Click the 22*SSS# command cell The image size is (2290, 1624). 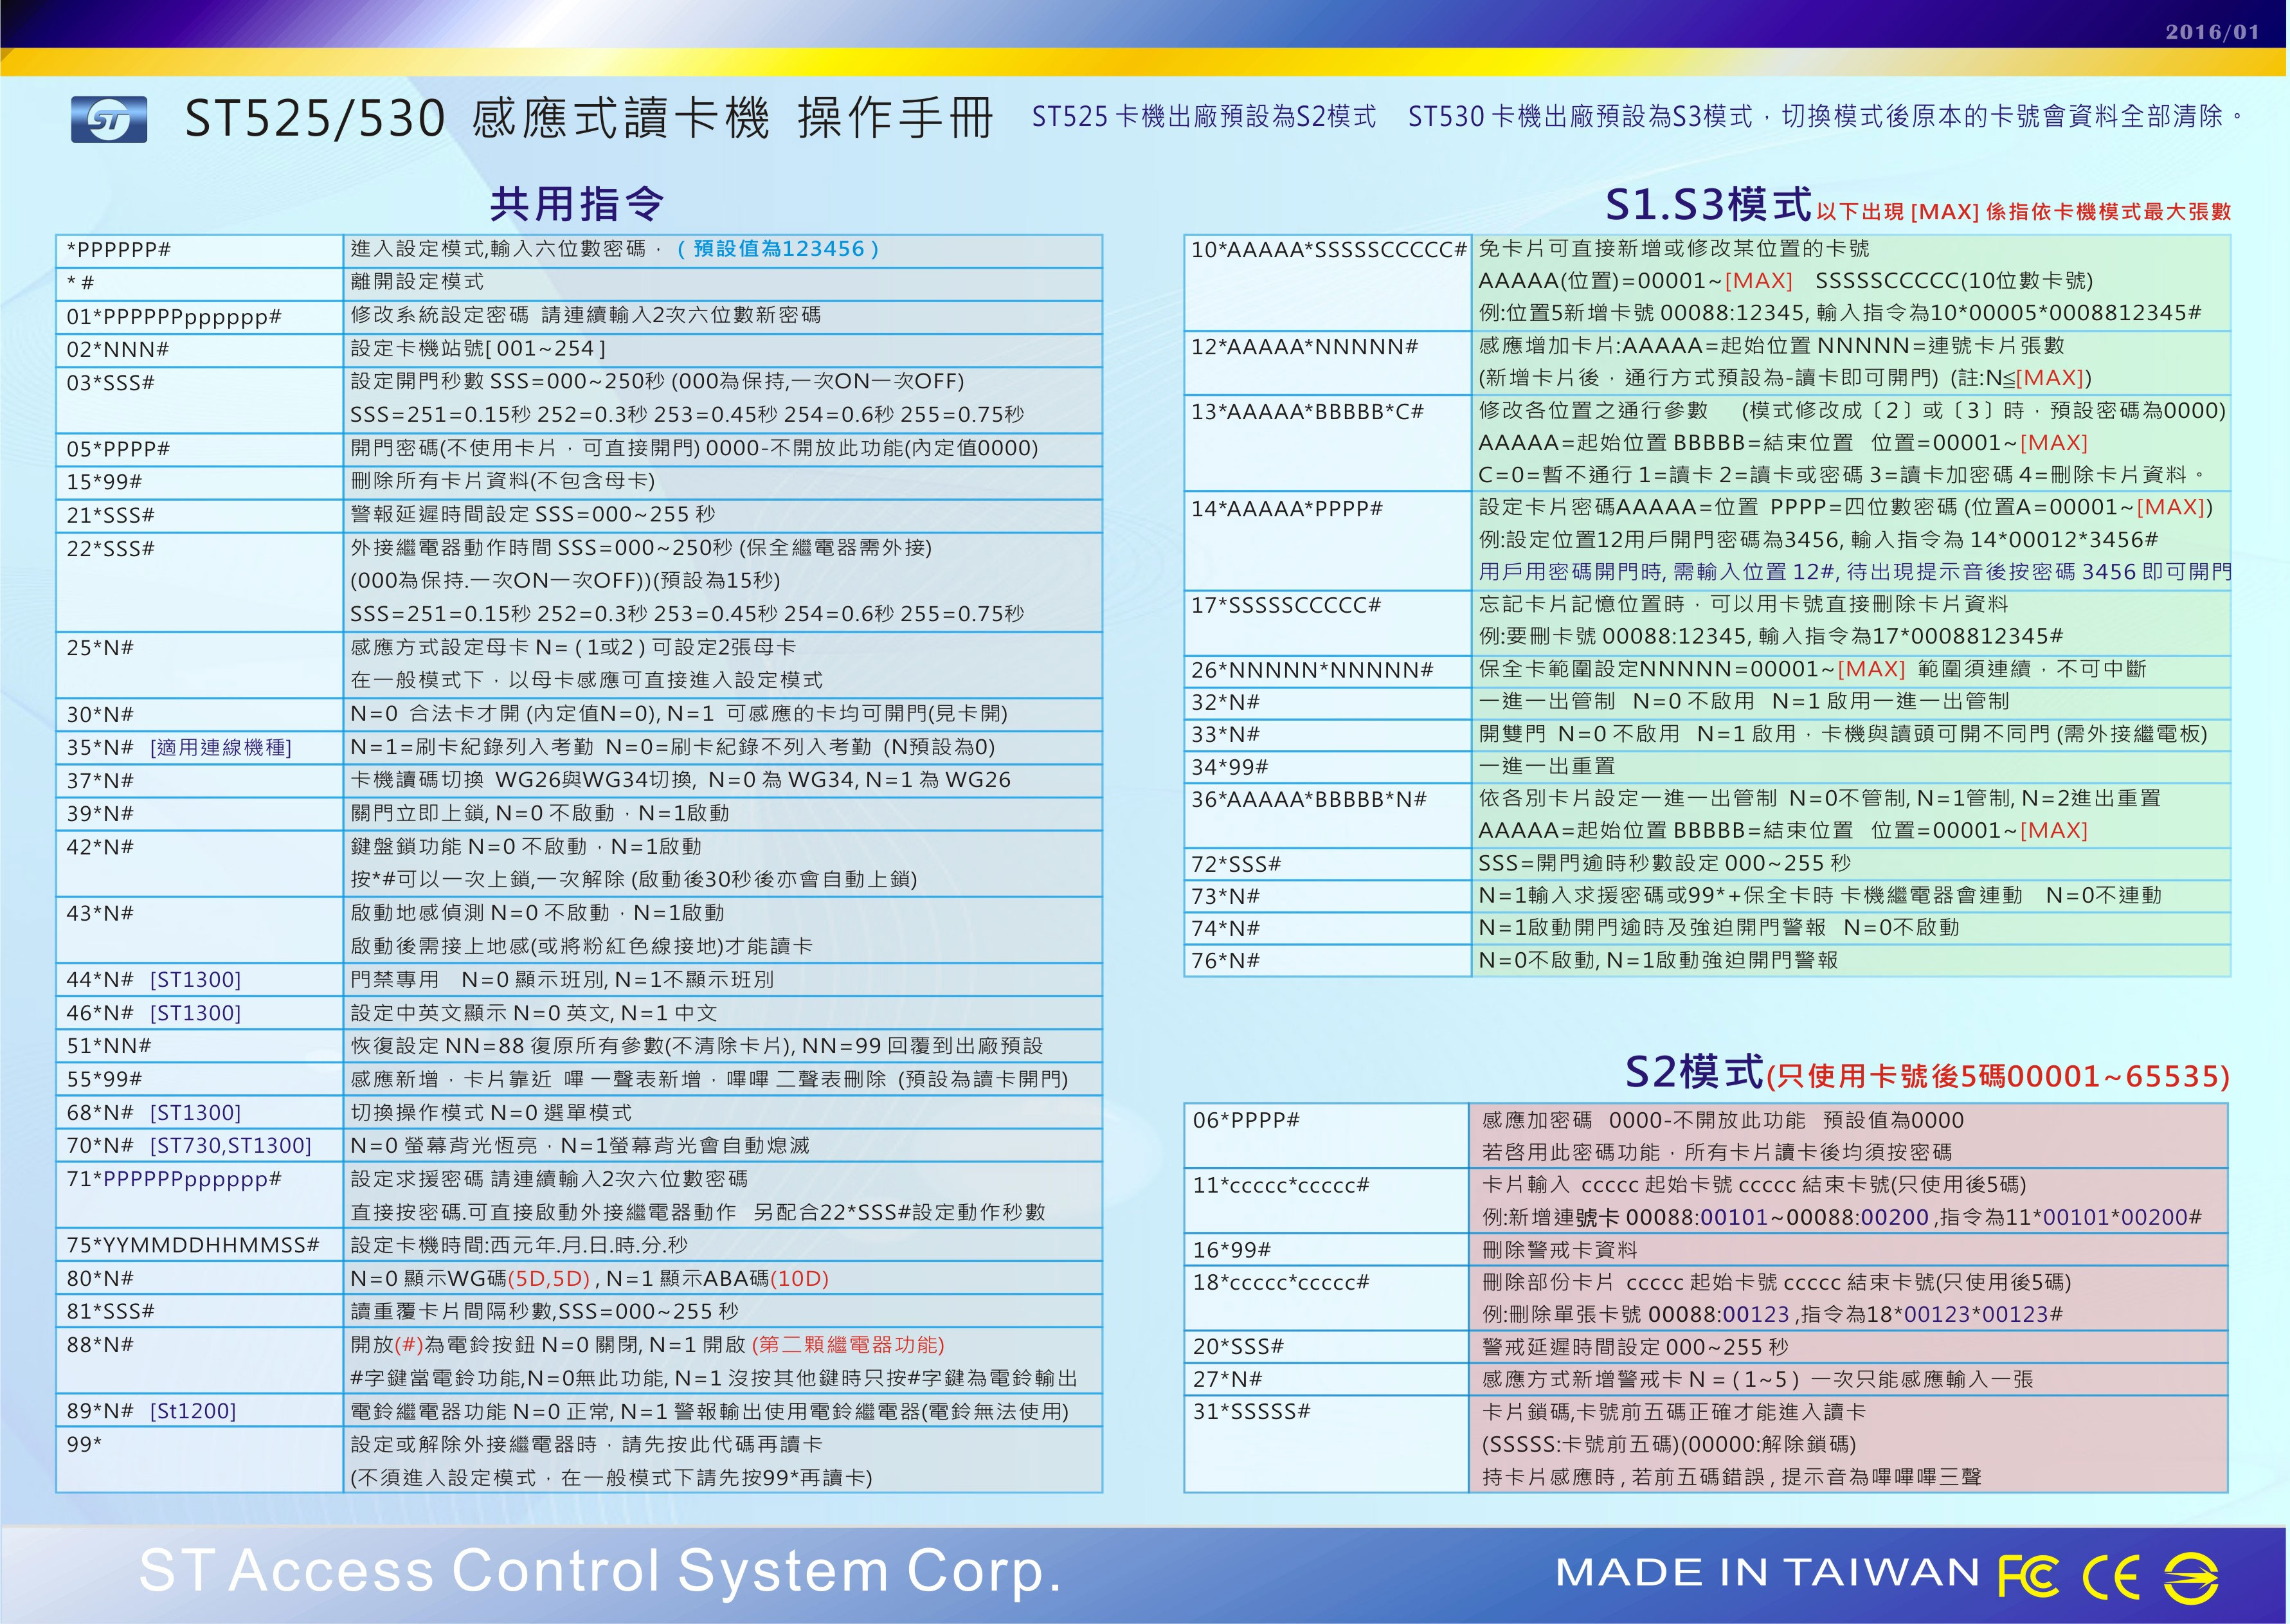(200, 581)
